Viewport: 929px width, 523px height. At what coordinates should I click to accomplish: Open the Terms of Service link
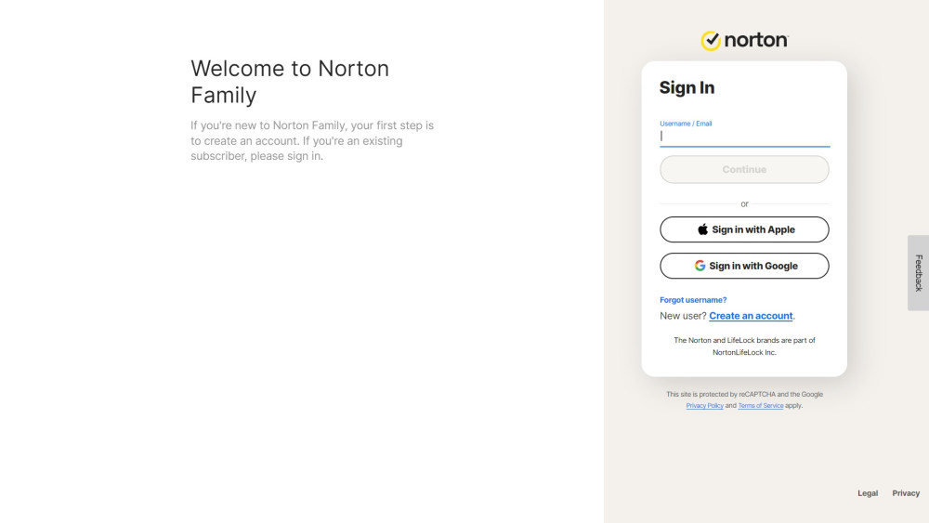(x=760, y=406)
